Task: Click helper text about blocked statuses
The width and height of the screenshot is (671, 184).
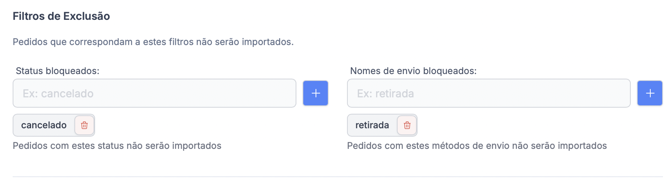Action: click(117, 146)
